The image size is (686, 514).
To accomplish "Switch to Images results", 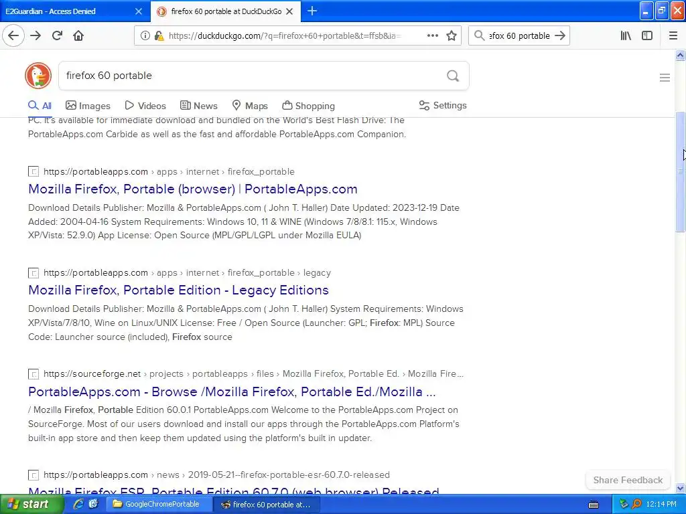I will pyautogui.click(x=88, y=106).
